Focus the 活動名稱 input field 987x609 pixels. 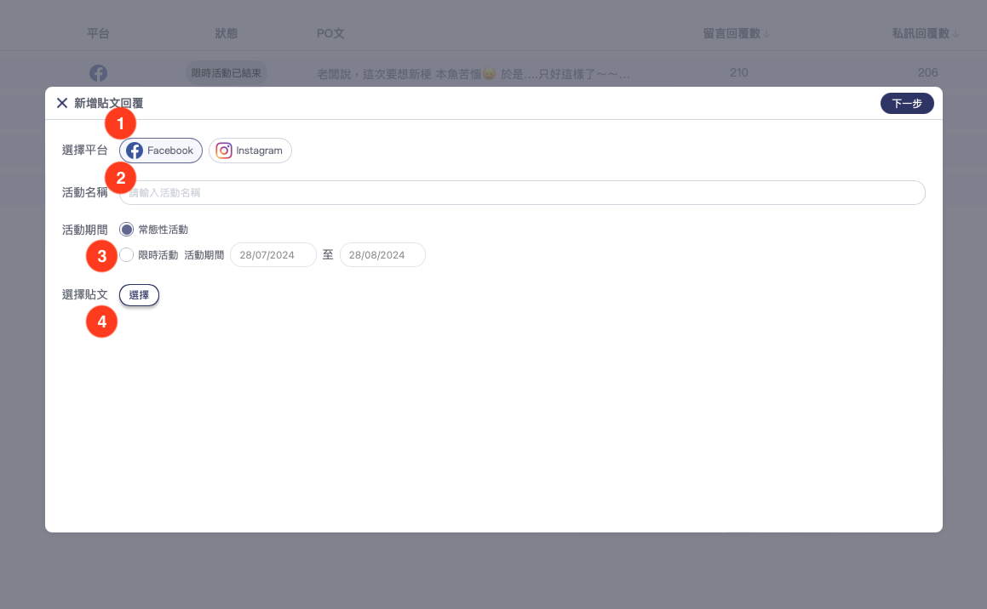click(x=521, y=193)
